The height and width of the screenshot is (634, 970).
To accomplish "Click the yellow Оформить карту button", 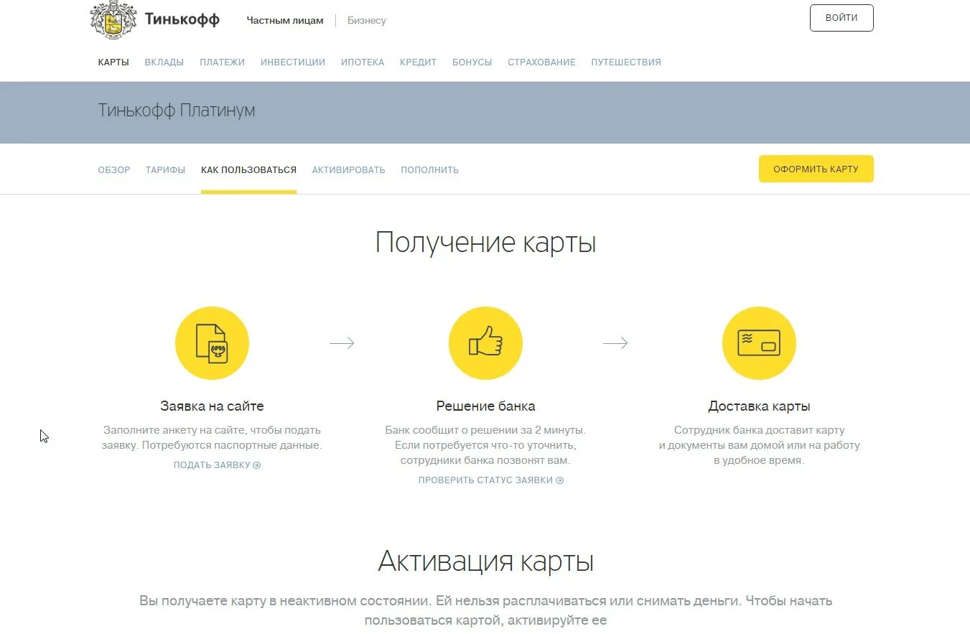I will click(x=816, y=169).
